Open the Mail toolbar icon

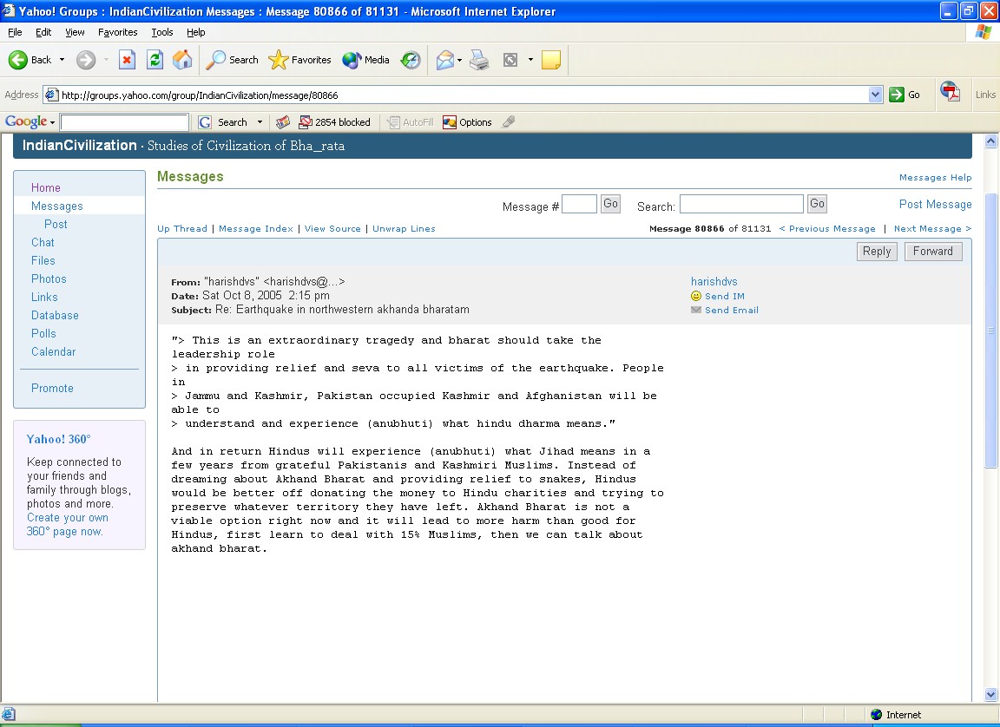point(445,60)
